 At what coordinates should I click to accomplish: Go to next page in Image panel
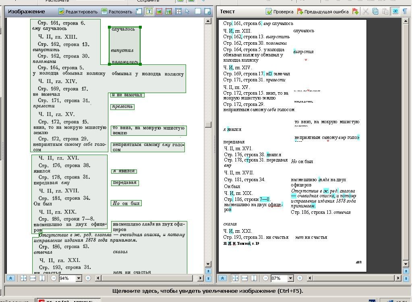(208, 278)
